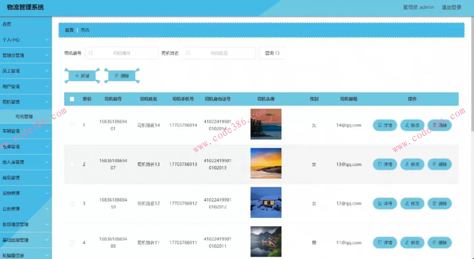Click the magnifier icon inside 司机姓名 field
The image size is (474, 259).
pyautogui.click(x=187, y=53)
